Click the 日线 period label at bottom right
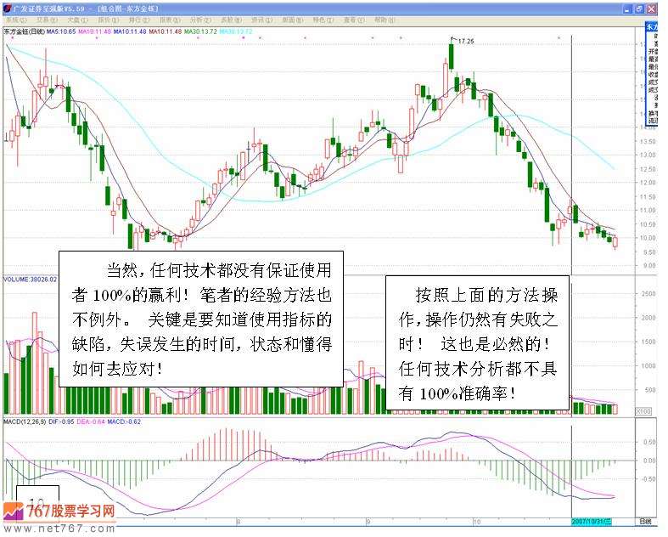The height and width of the screenshot is (537, 668). (645, 522)
